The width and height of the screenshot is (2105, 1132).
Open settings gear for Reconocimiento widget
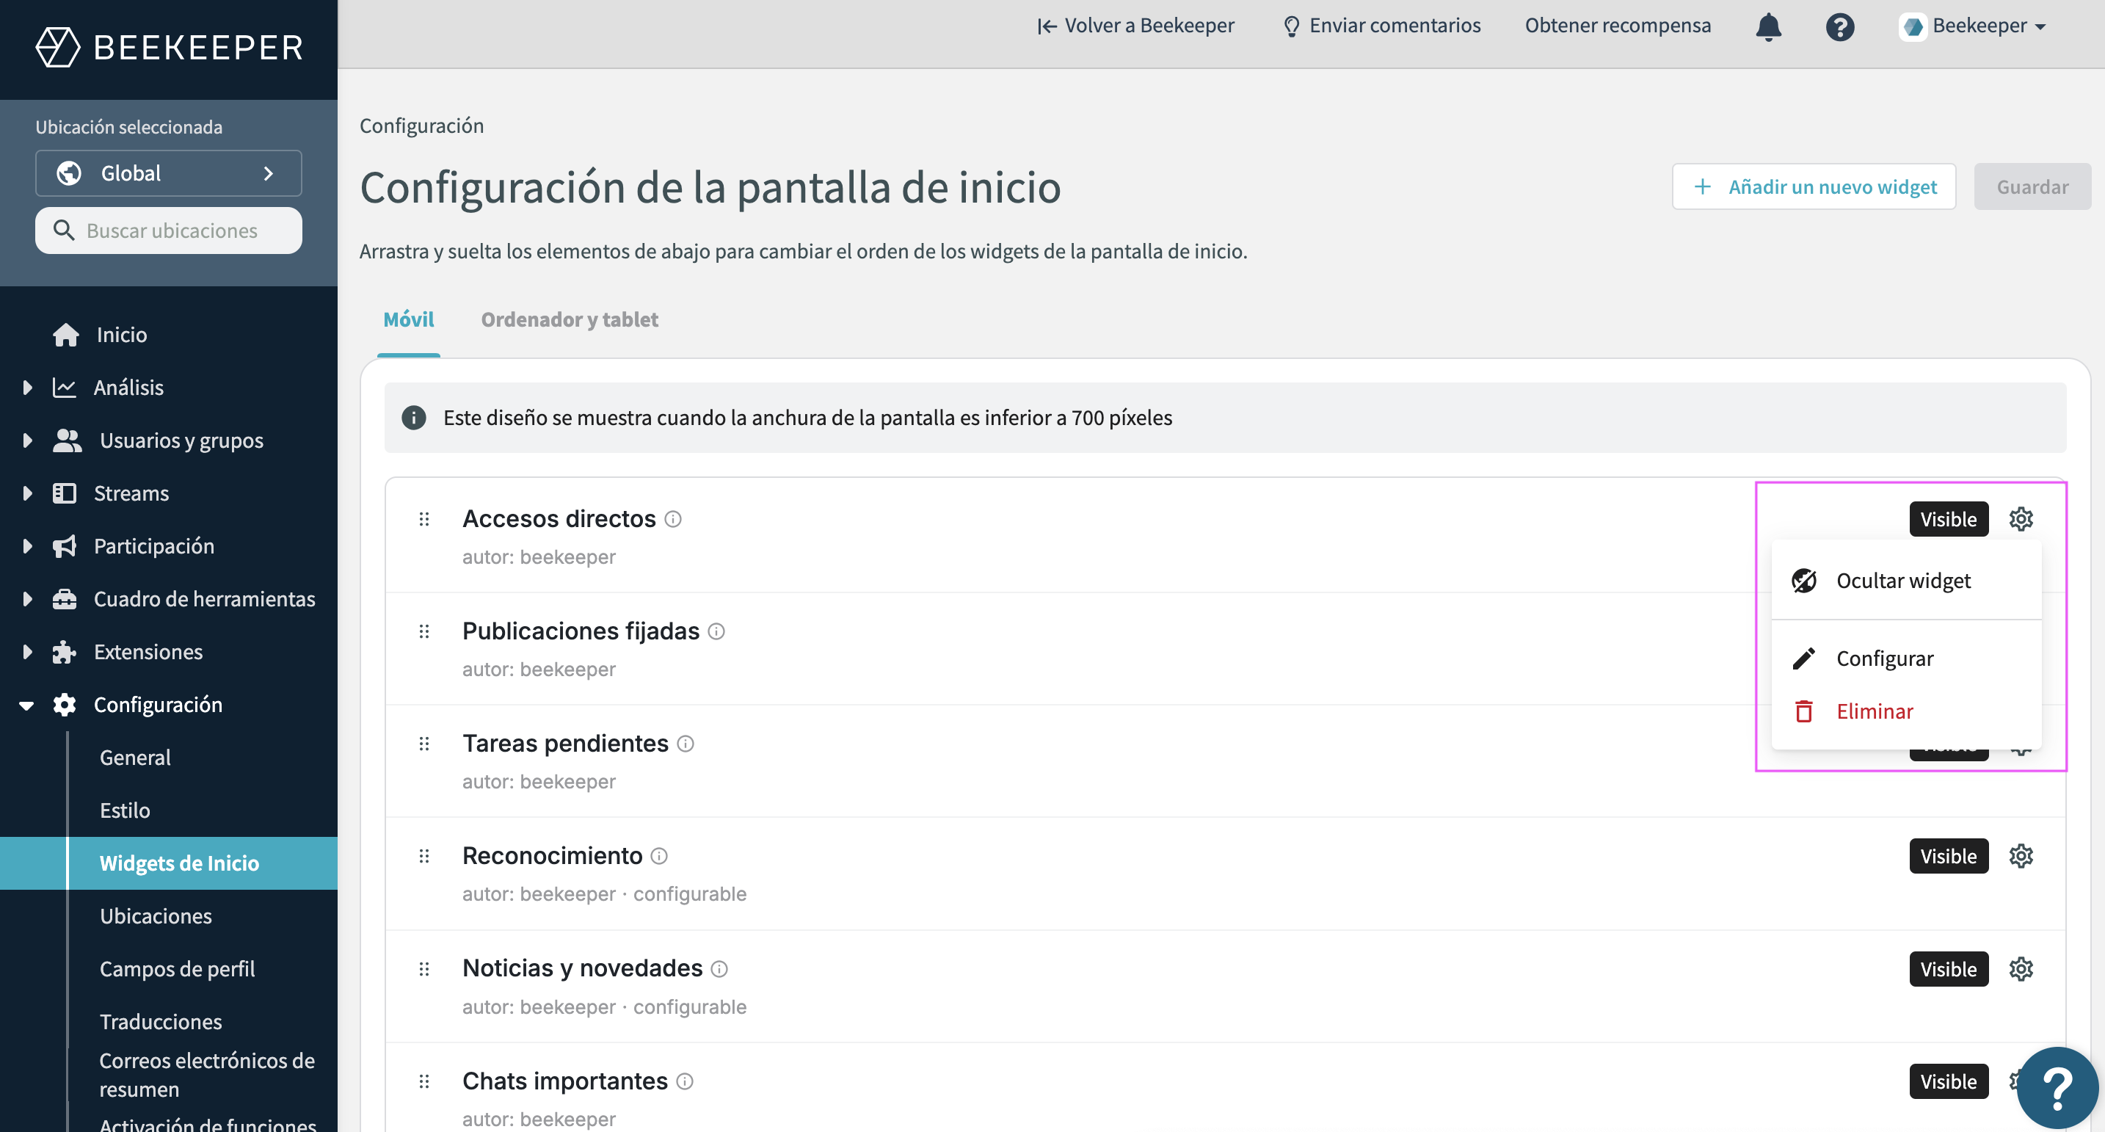[x=2021, y=856]
